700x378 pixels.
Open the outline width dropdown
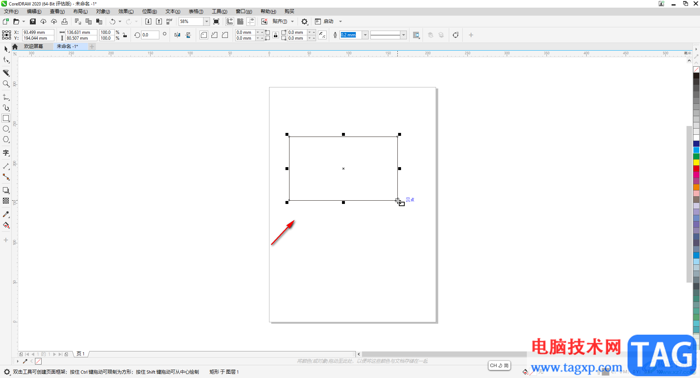coord(365,35)
